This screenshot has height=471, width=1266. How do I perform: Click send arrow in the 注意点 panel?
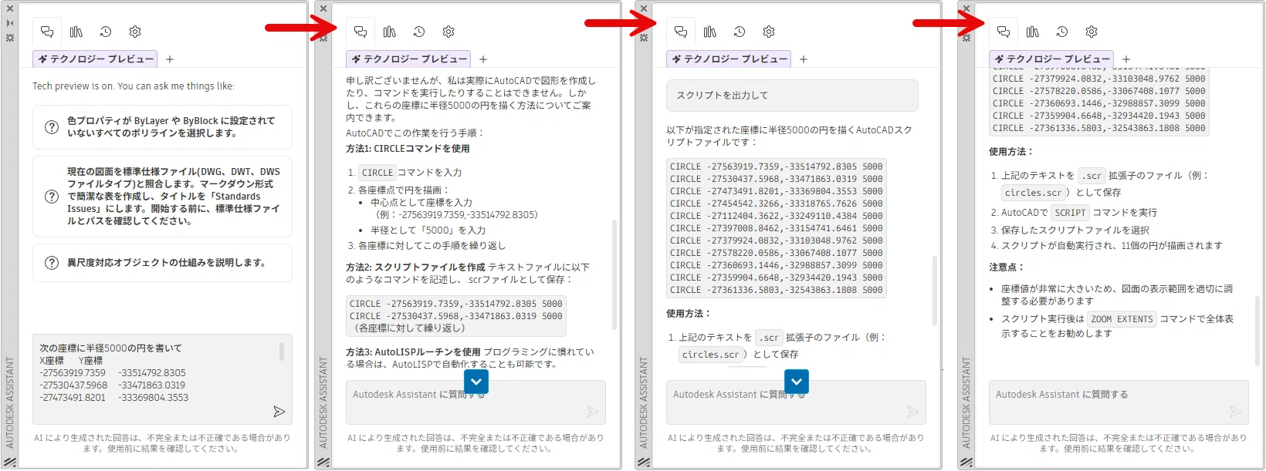[x=1235, y=412]
